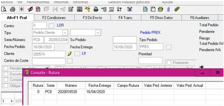
Task: Open the lookup button beside Centro de Coste
Action: click(x=70, y=61)
